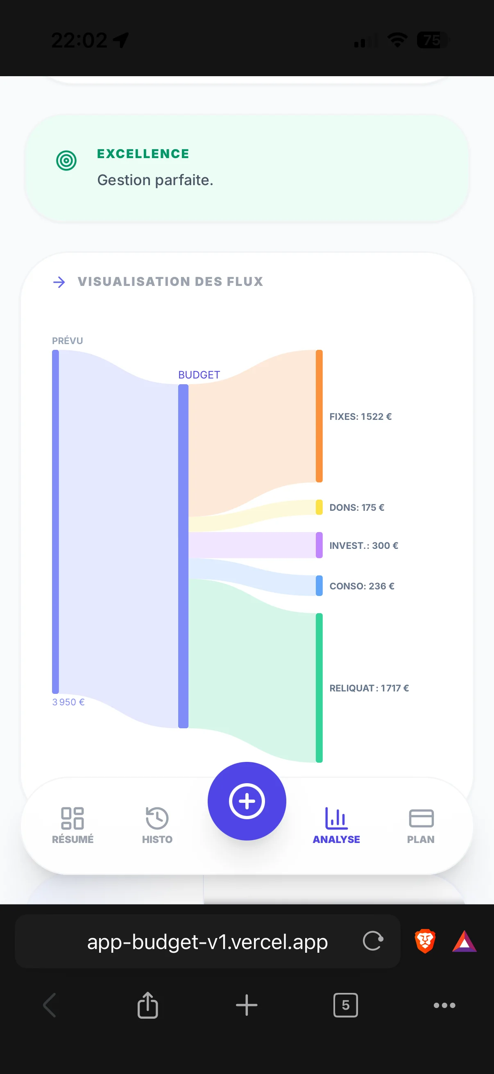Reload the page in the address bar
The image size is (494, 1074).
pyautogui.click(x=373, y=941)
